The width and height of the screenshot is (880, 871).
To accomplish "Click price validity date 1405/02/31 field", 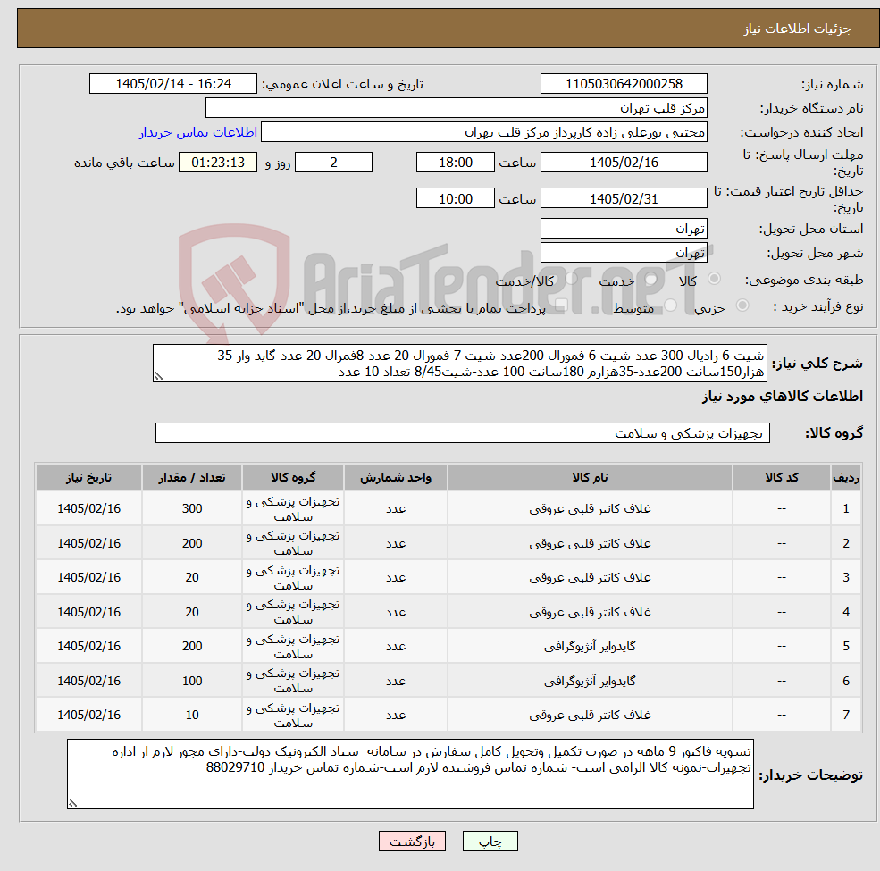I will pos(624,198).
